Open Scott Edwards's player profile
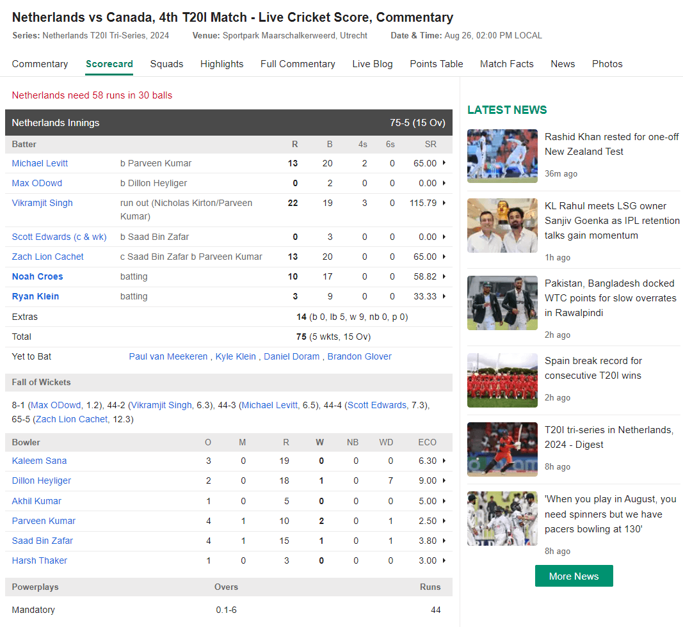The image size is (683, 627). [59, 236]
